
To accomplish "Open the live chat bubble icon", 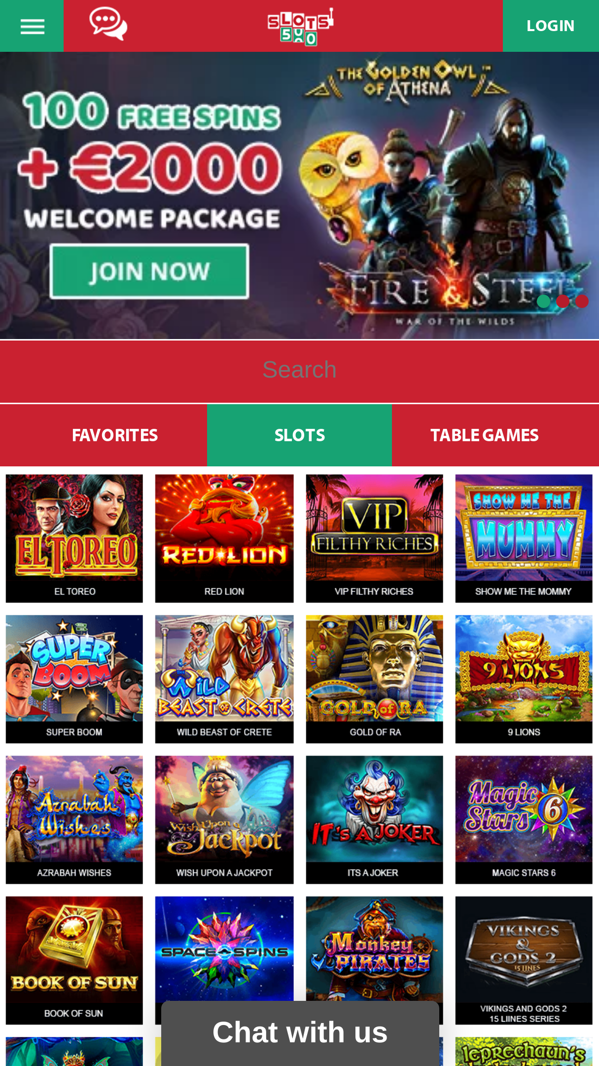I will (108, 23).
